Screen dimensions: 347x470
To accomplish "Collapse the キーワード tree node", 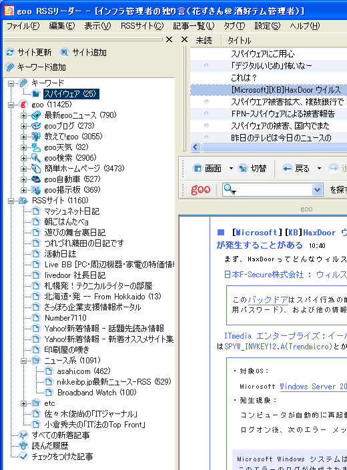I will coord(11,83).
